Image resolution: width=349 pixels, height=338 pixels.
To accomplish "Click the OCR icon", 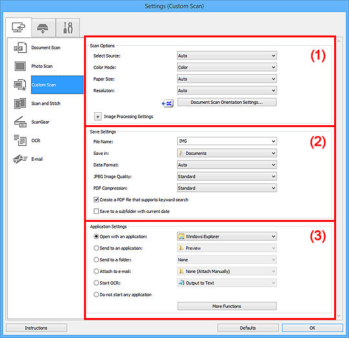I will pos(20,141).
